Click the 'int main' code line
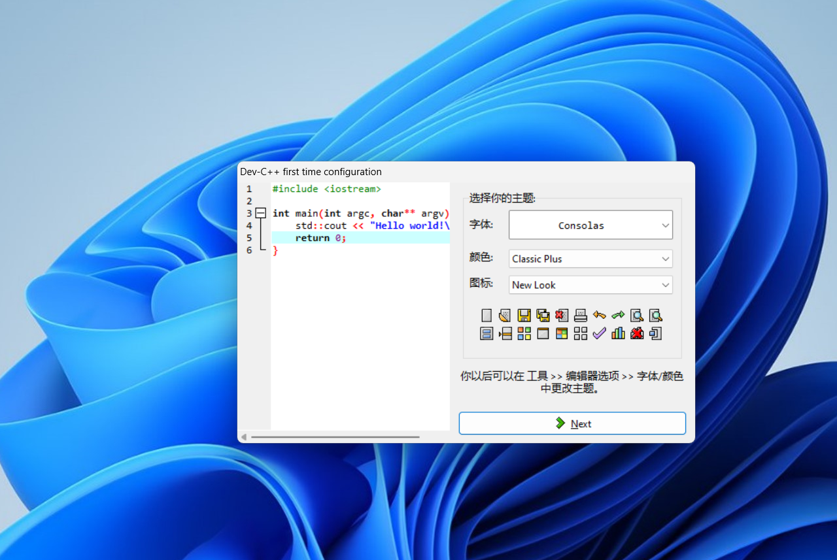This screenshot has width=837, height=560. [360, 213]
